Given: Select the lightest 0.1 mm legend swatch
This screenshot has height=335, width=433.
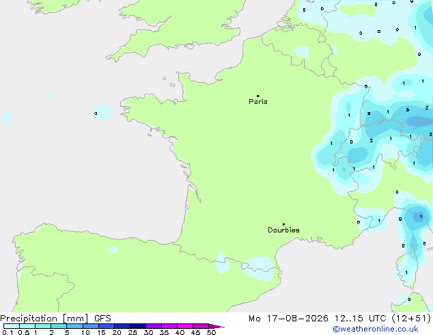Looking at the screenshot, I should coord(12,326).
